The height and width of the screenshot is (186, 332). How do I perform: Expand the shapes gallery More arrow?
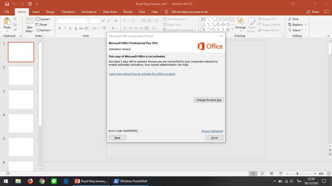[x=232, y=29]
